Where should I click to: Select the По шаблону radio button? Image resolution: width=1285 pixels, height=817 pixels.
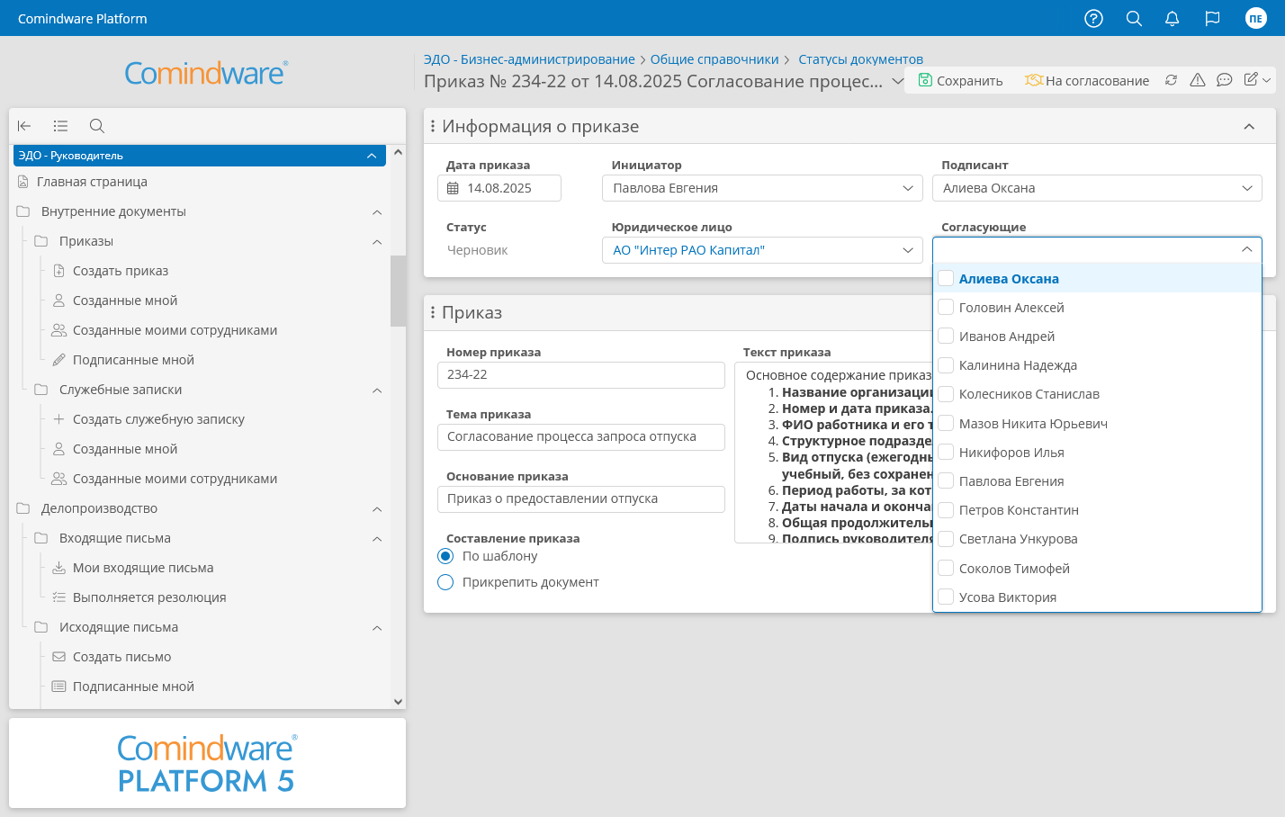tap(445, 556)
